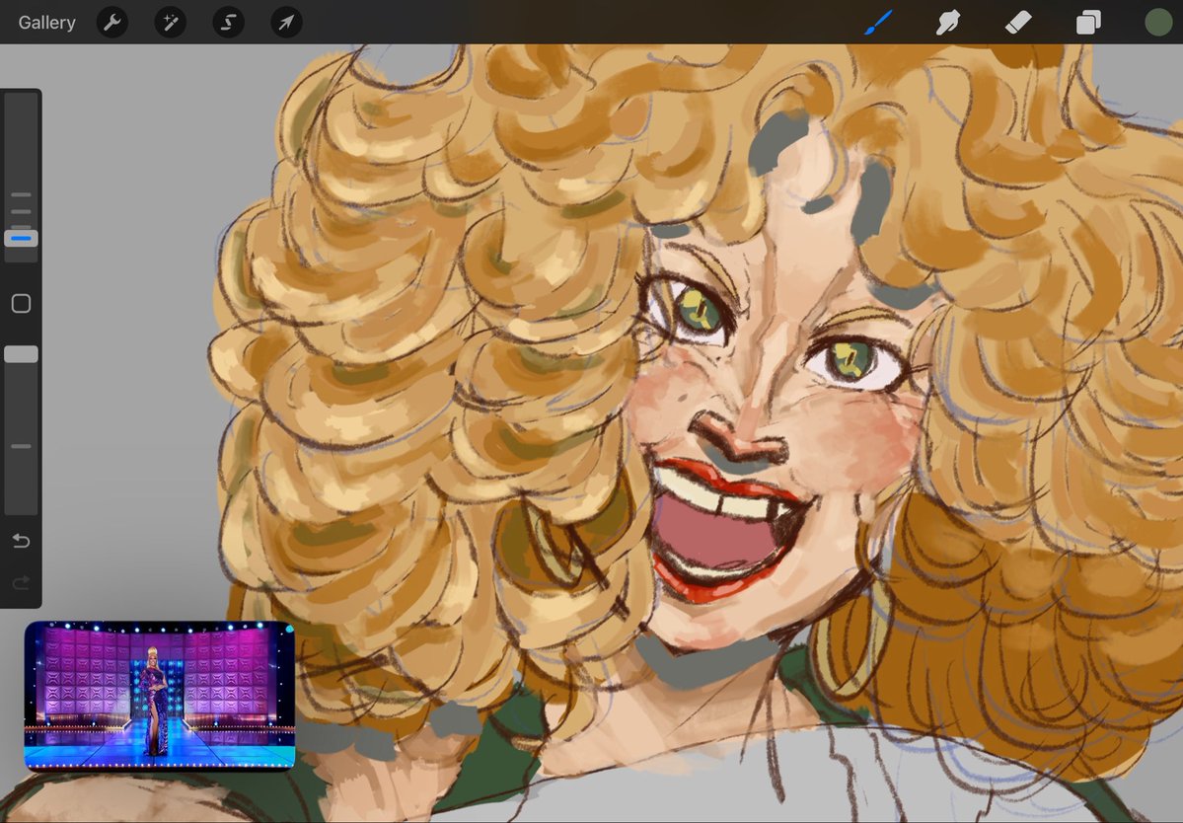
Task: Select the Brush tool
Action: click(x=878, y=22)
